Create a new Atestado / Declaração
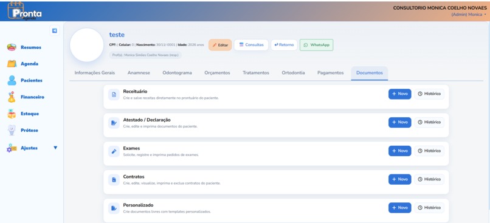490x223 pixels. click(x=399, y=122)
